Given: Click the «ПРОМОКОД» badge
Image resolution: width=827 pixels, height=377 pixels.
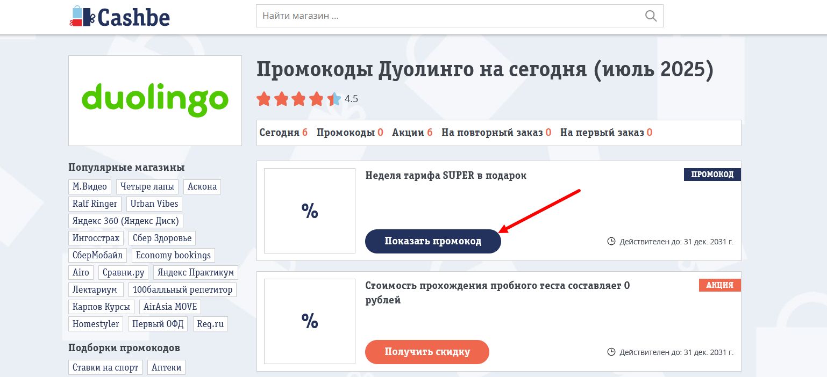Looking at the screenshot, I should pyautogui.click(x=712, y=175).
